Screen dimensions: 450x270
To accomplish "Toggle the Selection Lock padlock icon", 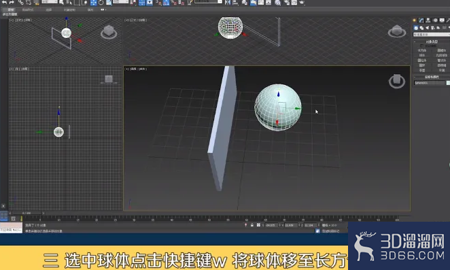I will point(252,225).
